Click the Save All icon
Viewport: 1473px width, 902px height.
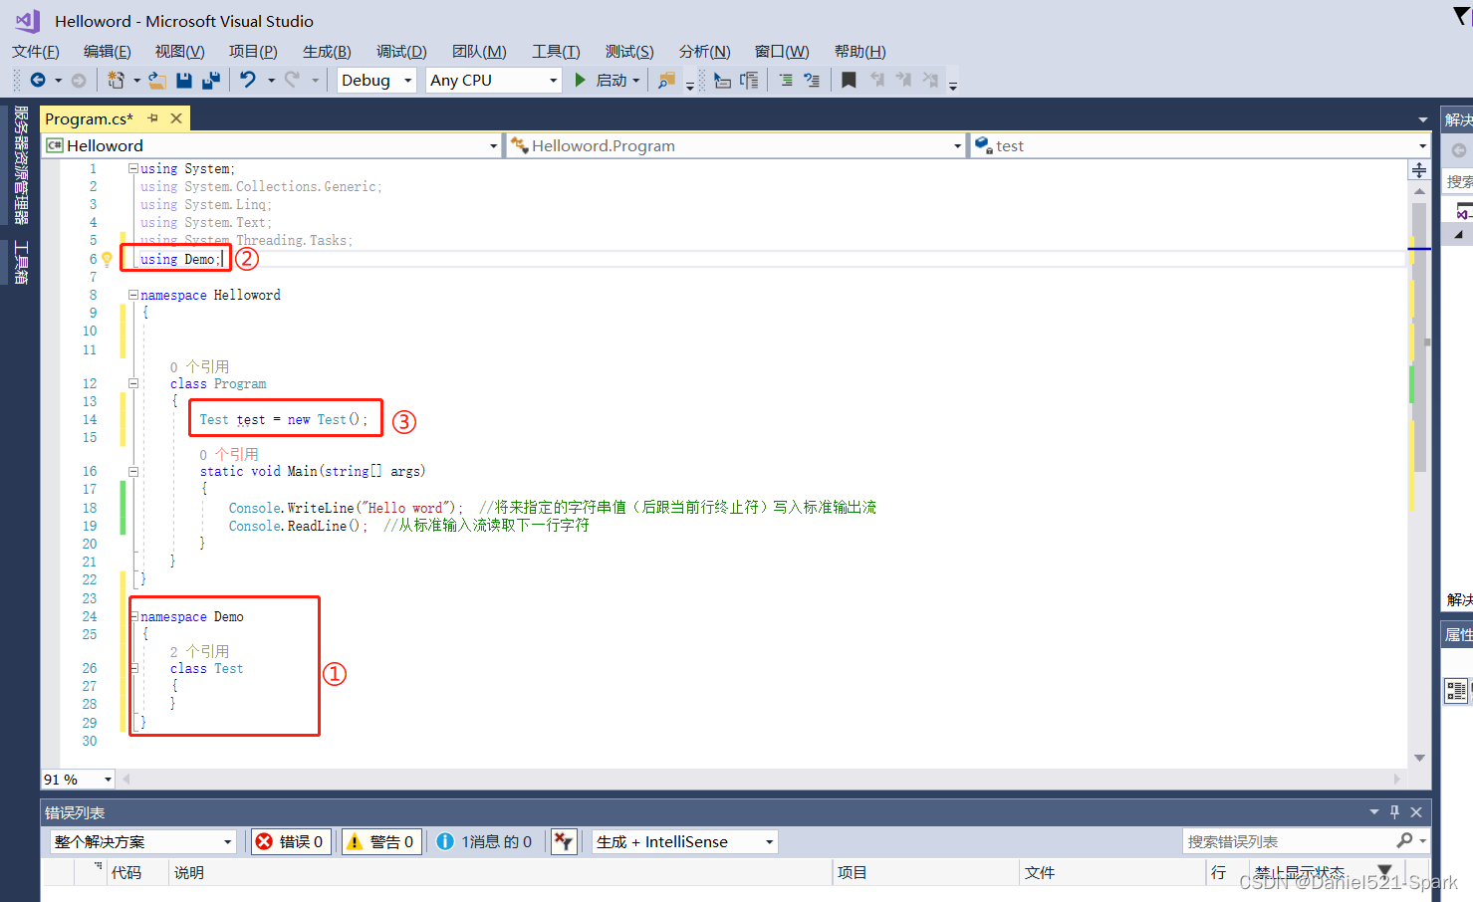coord(211,80)
